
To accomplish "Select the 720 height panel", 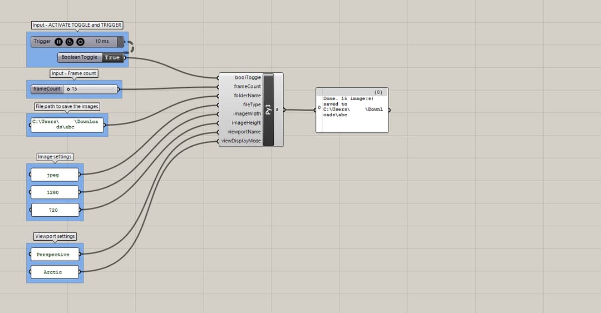I will point(55,210).
